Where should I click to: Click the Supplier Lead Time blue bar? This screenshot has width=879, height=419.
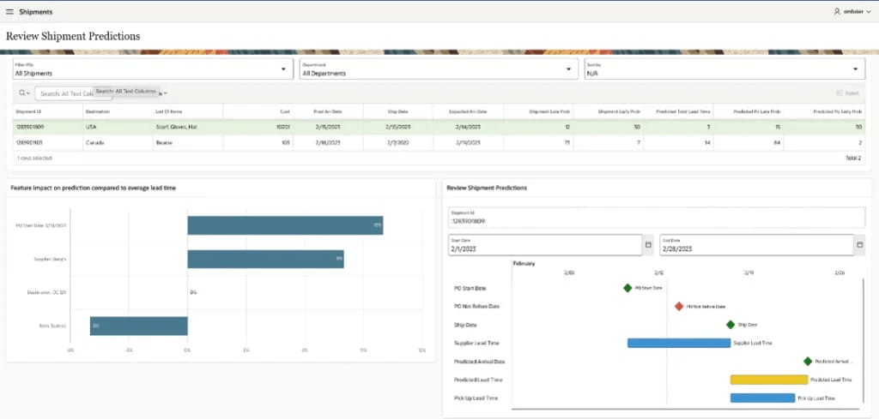678,343
